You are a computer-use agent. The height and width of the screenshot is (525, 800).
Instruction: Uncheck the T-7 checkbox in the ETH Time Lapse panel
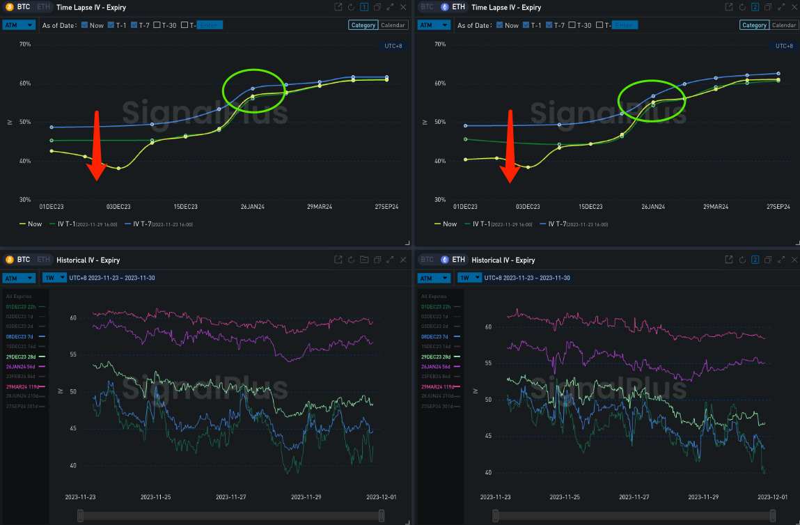[x=550, y=25]
